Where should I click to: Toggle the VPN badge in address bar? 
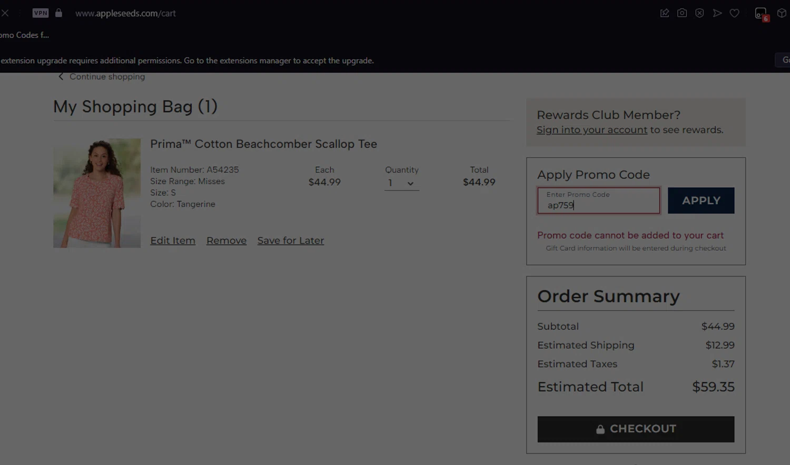coord(41,13)
